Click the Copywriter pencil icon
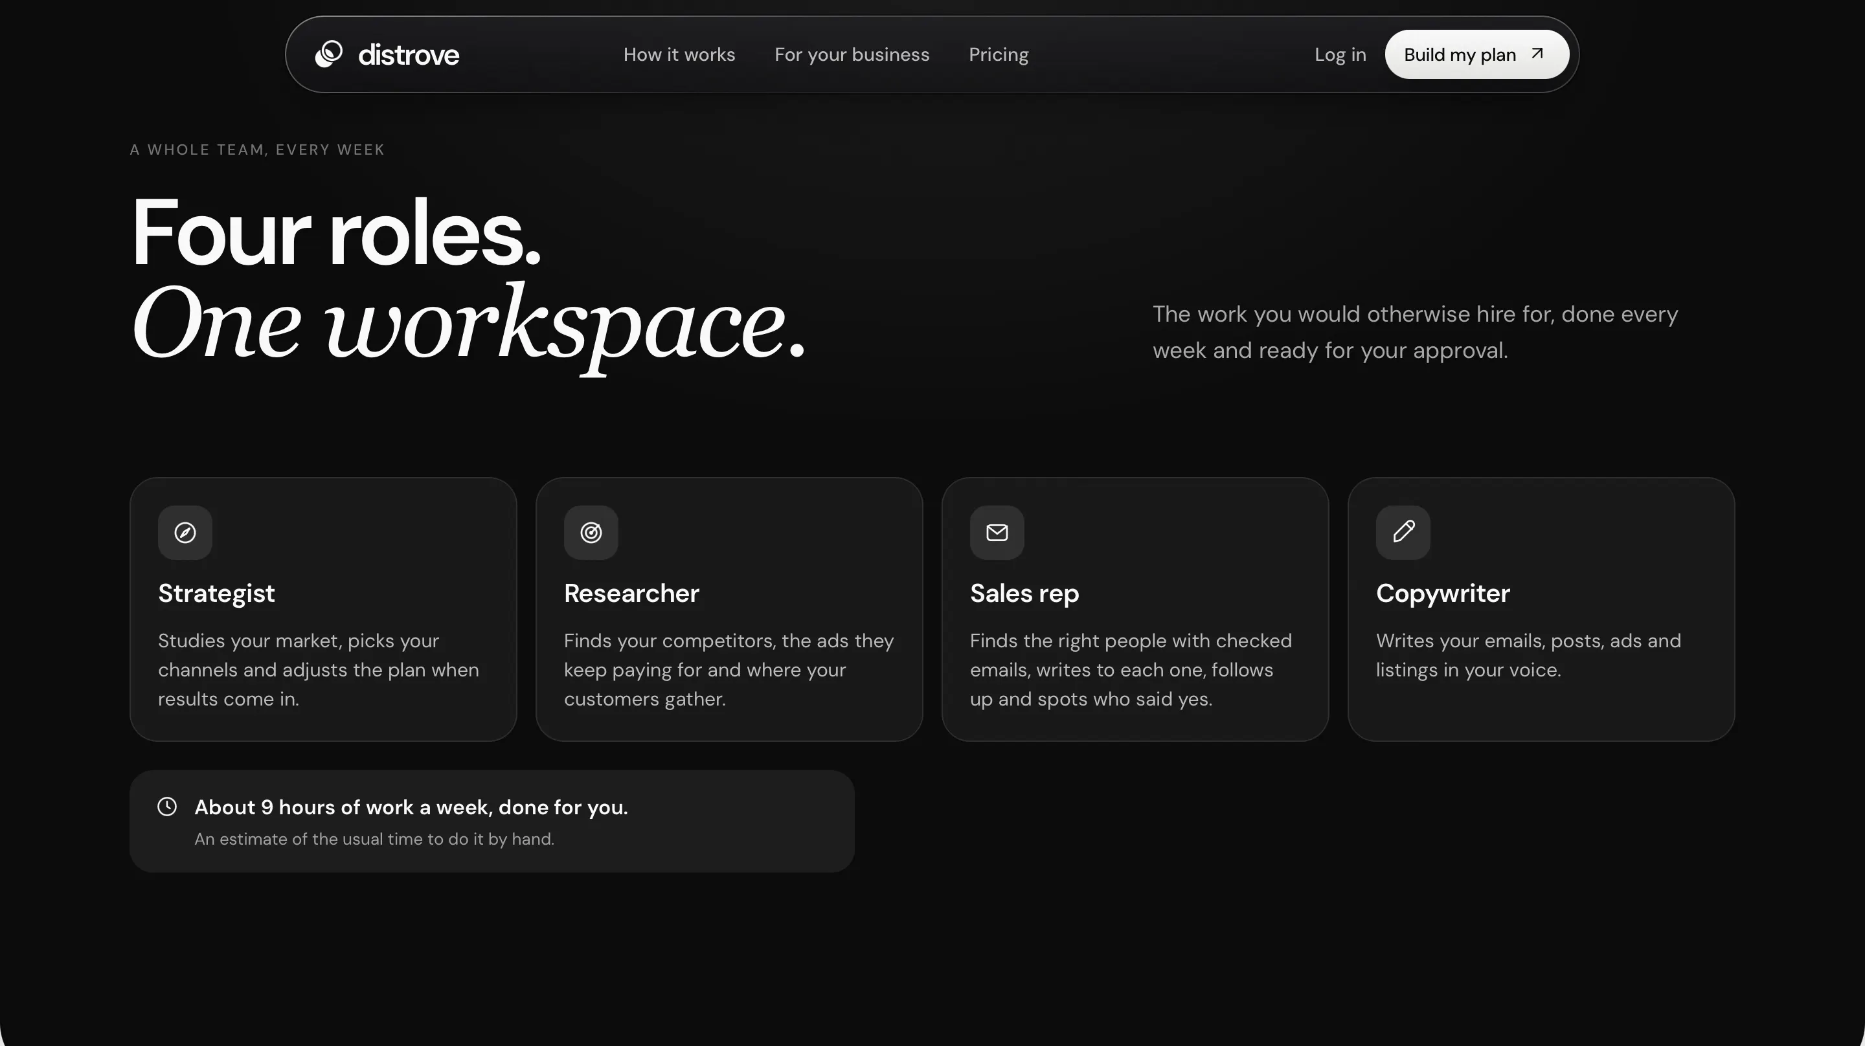1865x1046 pixels. click(1403, 533)
